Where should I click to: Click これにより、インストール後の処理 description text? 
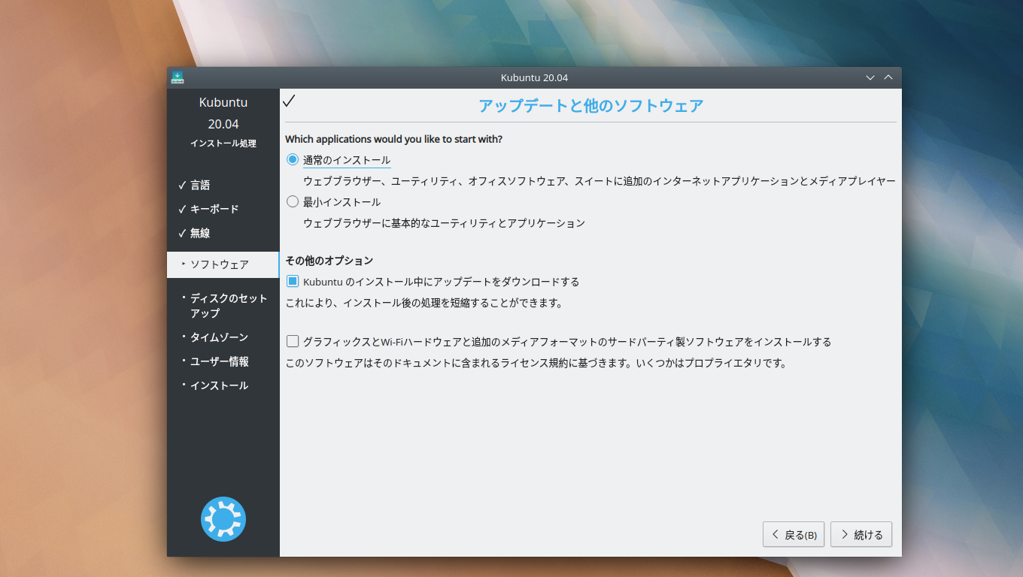[x=424, y=304]
